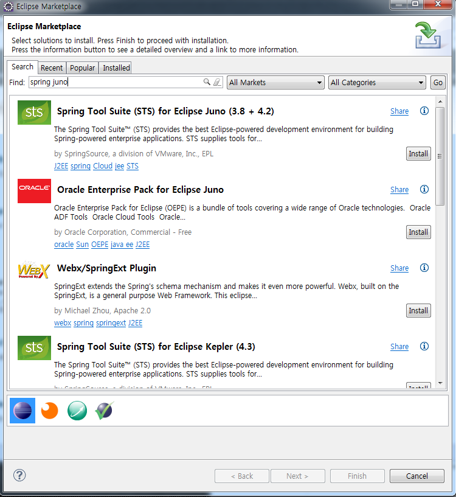
Task: Open the All Categories dropdown
Action: pyautogui.click(x=377, y=82)
